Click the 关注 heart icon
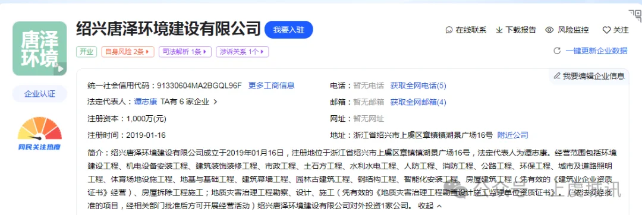Viewport: 642px width, 215px height. pyautogui.click(x=606, y=30)
